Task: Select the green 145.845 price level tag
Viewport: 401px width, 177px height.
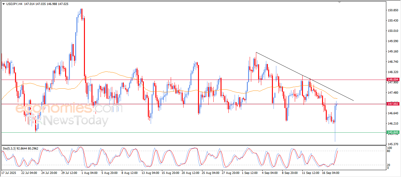Action: pos(393,132)
